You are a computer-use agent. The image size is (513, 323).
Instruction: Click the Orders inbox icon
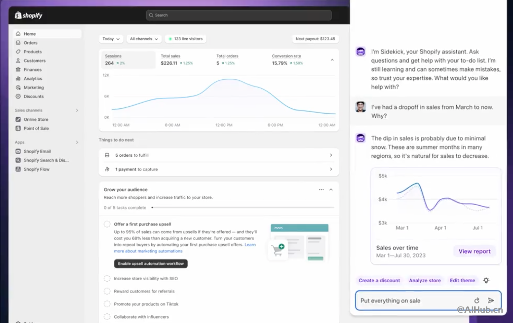point(18,43)
